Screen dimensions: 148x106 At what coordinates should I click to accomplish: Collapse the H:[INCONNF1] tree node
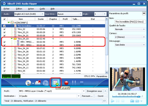(9, 22)
